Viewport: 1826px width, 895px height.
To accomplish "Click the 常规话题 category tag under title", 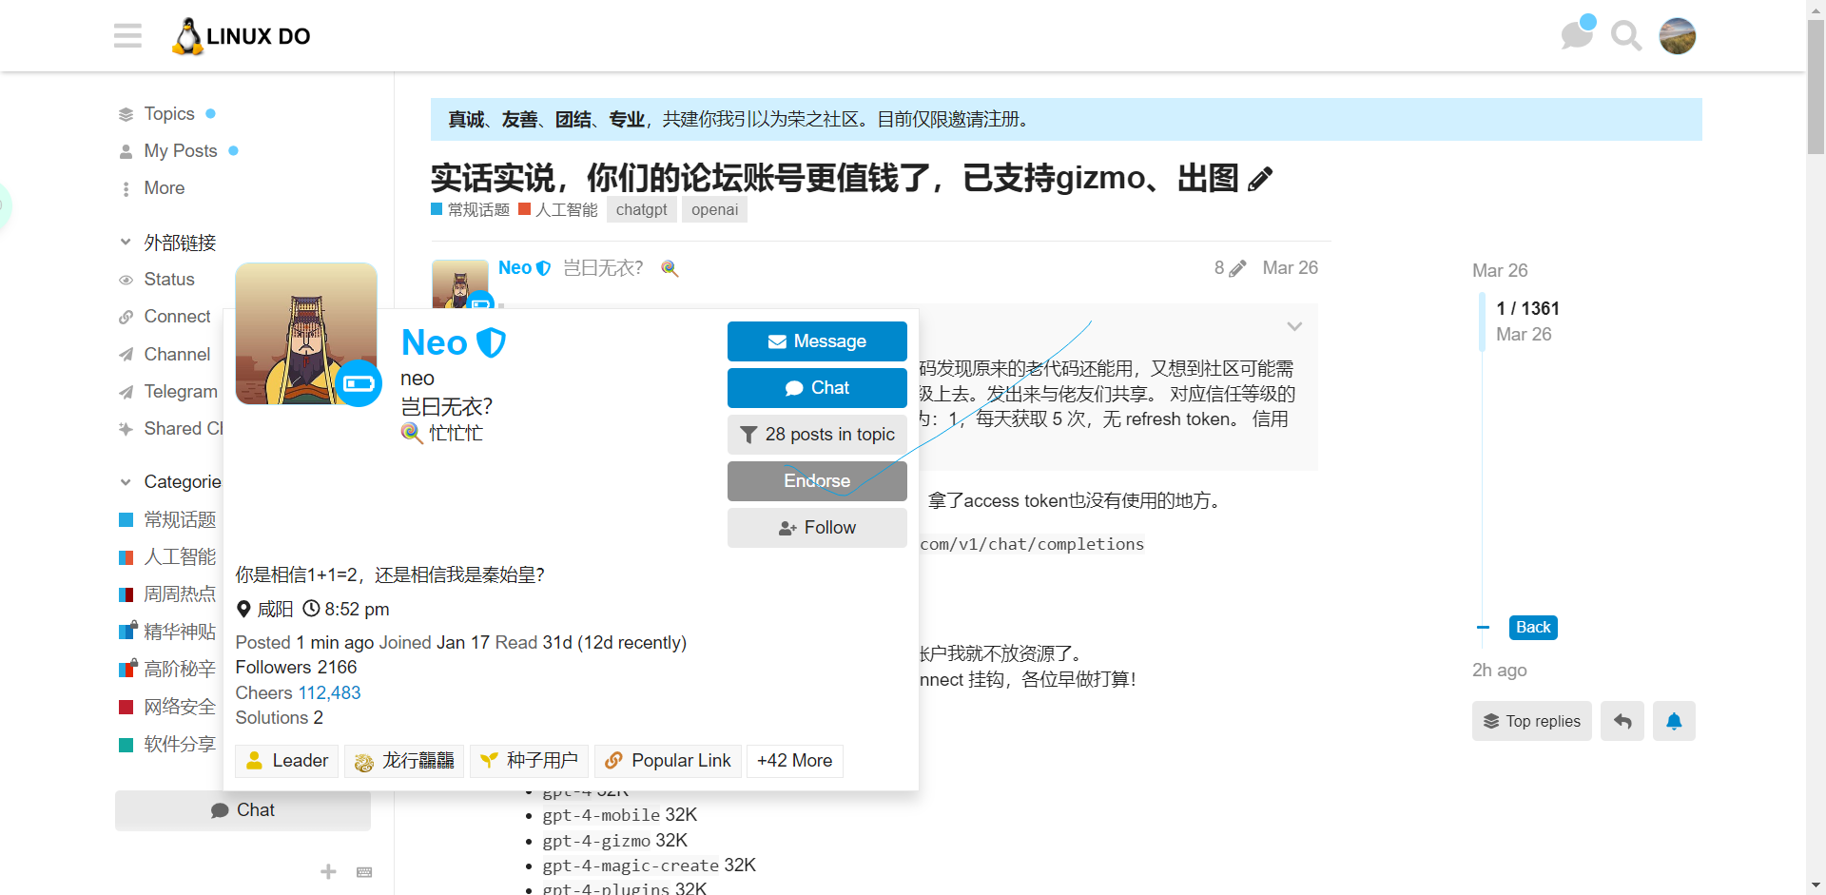I will [471, 209].
